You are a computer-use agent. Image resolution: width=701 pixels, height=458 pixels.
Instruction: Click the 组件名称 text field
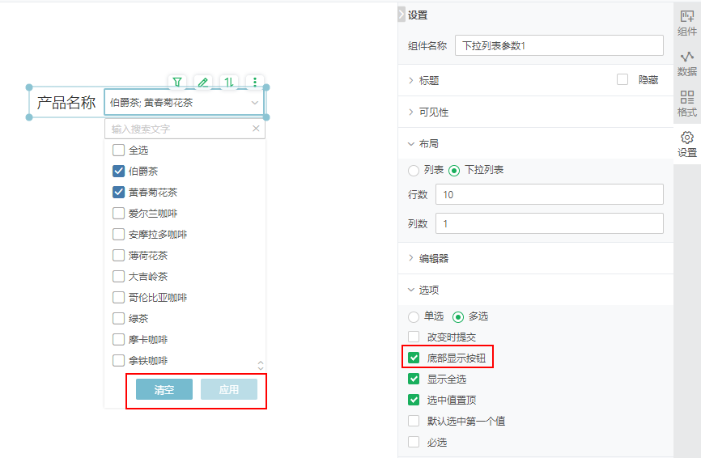point(559,46)
